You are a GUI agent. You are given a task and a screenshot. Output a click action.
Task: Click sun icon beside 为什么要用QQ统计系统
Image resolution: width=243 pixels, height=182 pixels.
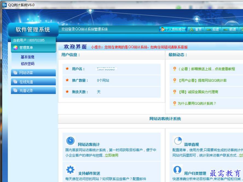pos(175,103)
